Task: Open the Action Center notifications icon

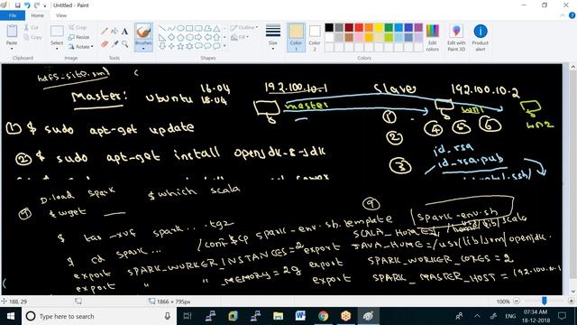Action: pos(562,316)
